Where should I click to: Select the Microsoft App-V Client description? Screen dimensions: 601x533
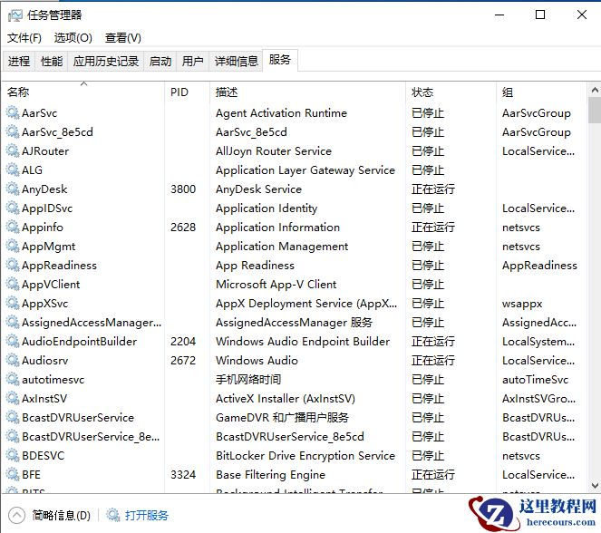pos(276,285)
